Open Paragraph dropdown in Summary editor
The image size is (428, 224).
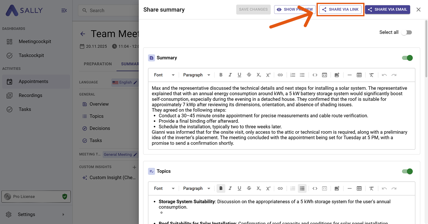(x=196, y=75)
